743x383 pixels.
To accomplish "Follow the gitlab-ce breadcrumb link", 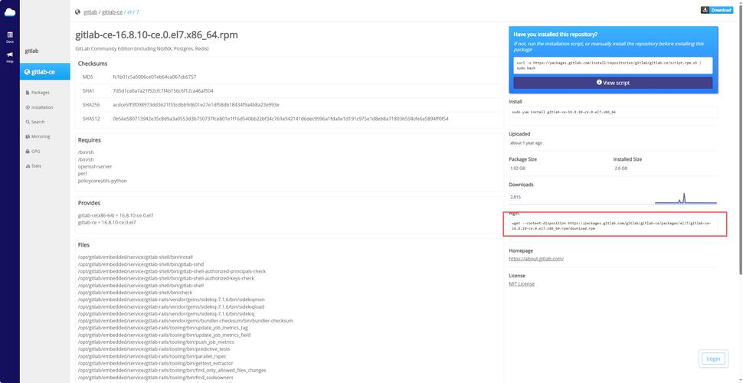I will 113,11.
